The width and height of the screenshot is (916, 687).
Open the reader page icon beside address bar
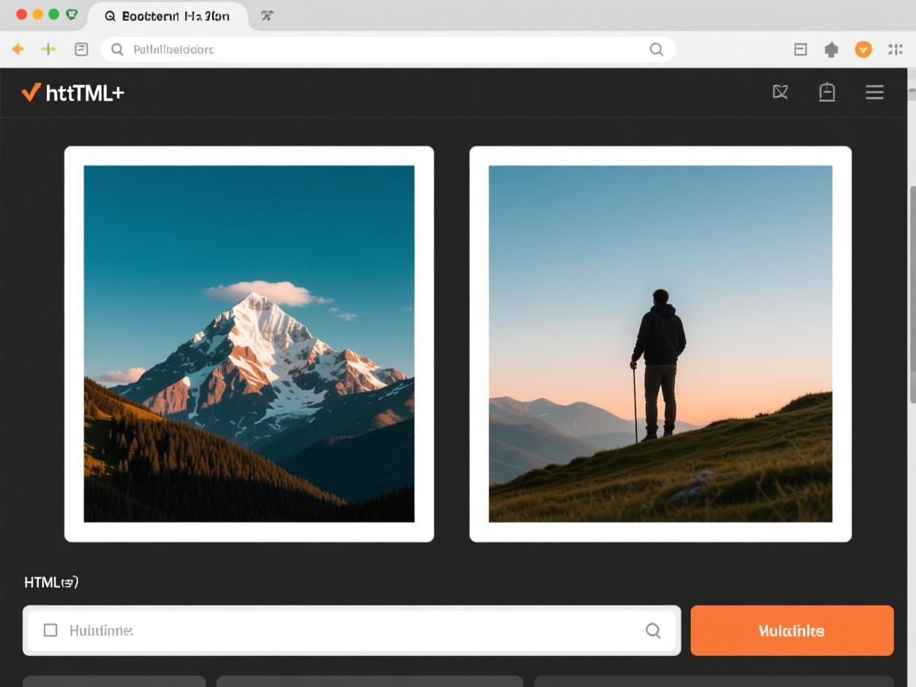81,49
